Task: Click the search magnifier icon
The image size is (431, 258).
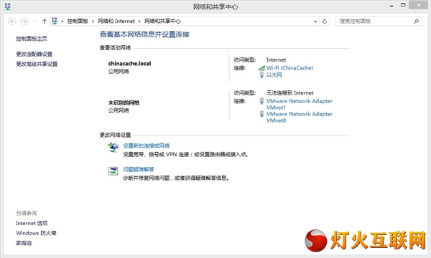Action: pyautogui.click(x=416, y=21)
